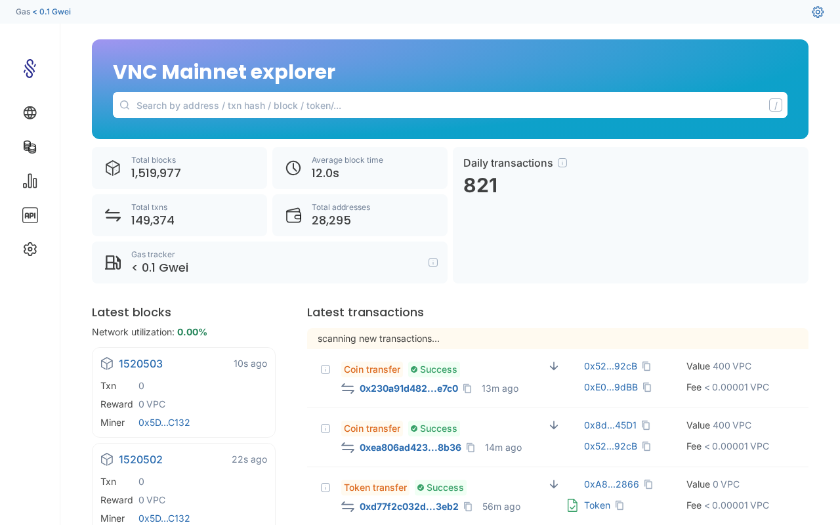Open settings gear in top-right corner
This screenshot has width=840, height=525.
click(x=818, y=12)
